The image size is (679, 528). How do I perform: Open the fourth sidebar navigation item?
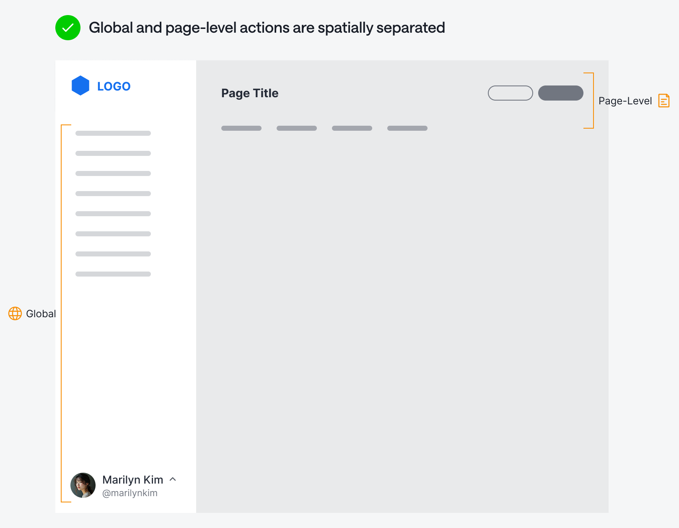click(x=113, y=194)
